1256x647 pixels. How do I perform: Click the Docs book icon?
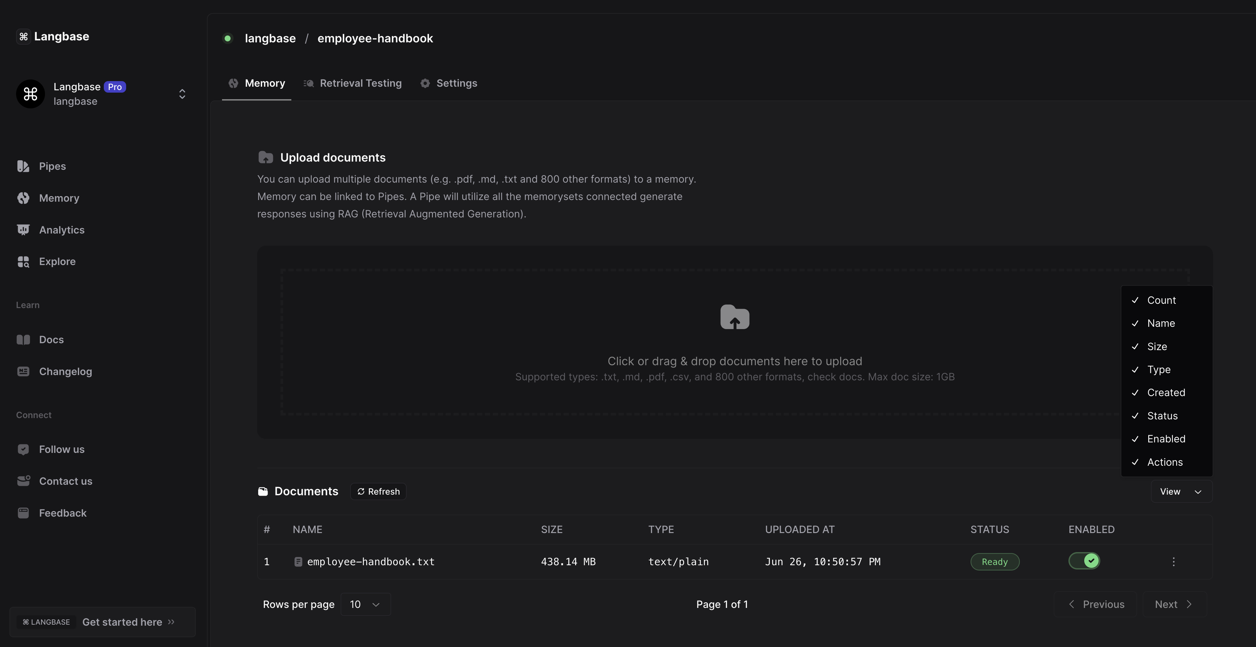click(23, 340)
